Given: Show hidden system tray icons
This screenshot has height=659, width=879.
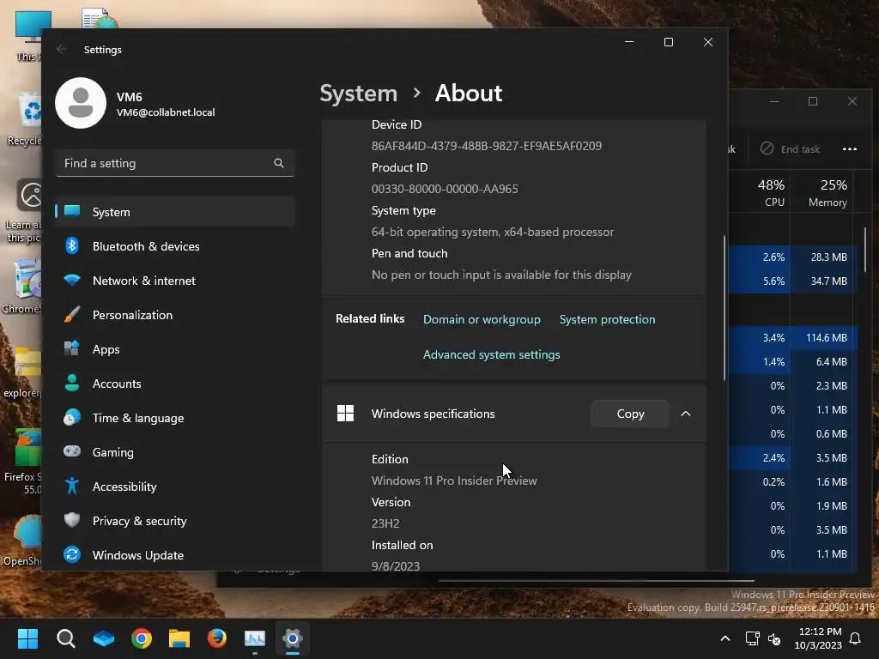Looking at the screenshot, I should [724, 638].
